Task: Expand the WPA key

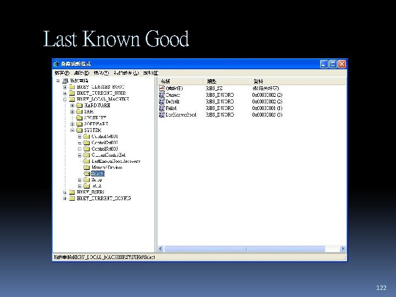Action: pyautogui.click(x=80, y=186)
